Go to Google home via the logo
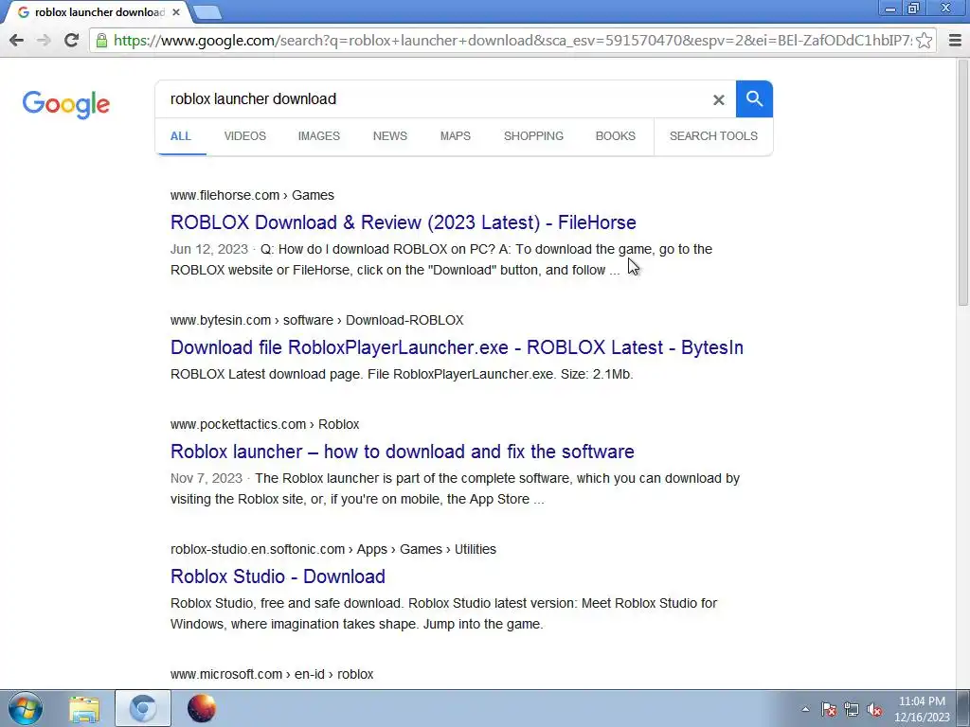The image size is (970, 727). 66,104
